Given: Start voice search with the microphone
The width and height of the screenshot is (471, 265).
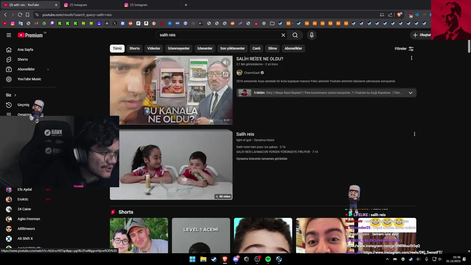Looking at the screenshot, I should [x=312, y=35].
